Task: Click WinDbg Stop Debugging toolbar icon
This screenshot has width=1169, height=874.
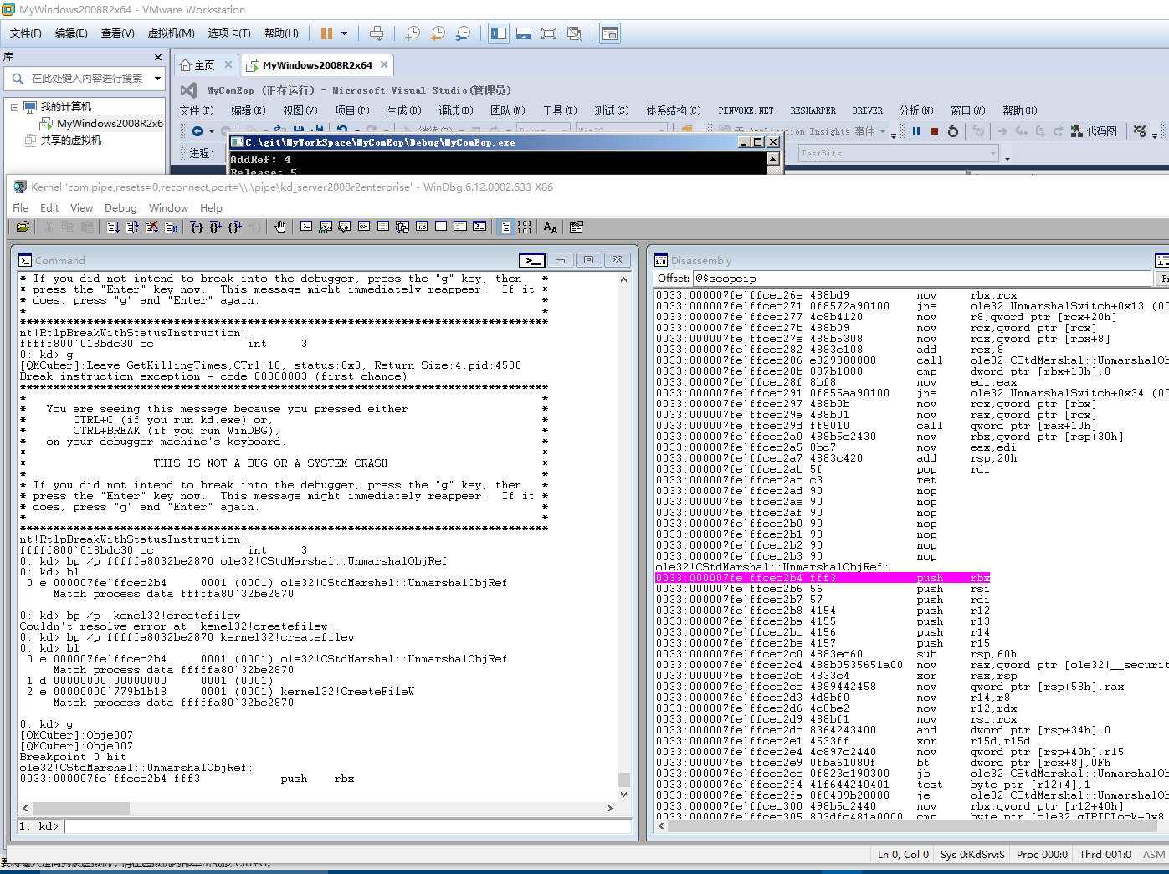Action: coord(151,227)
